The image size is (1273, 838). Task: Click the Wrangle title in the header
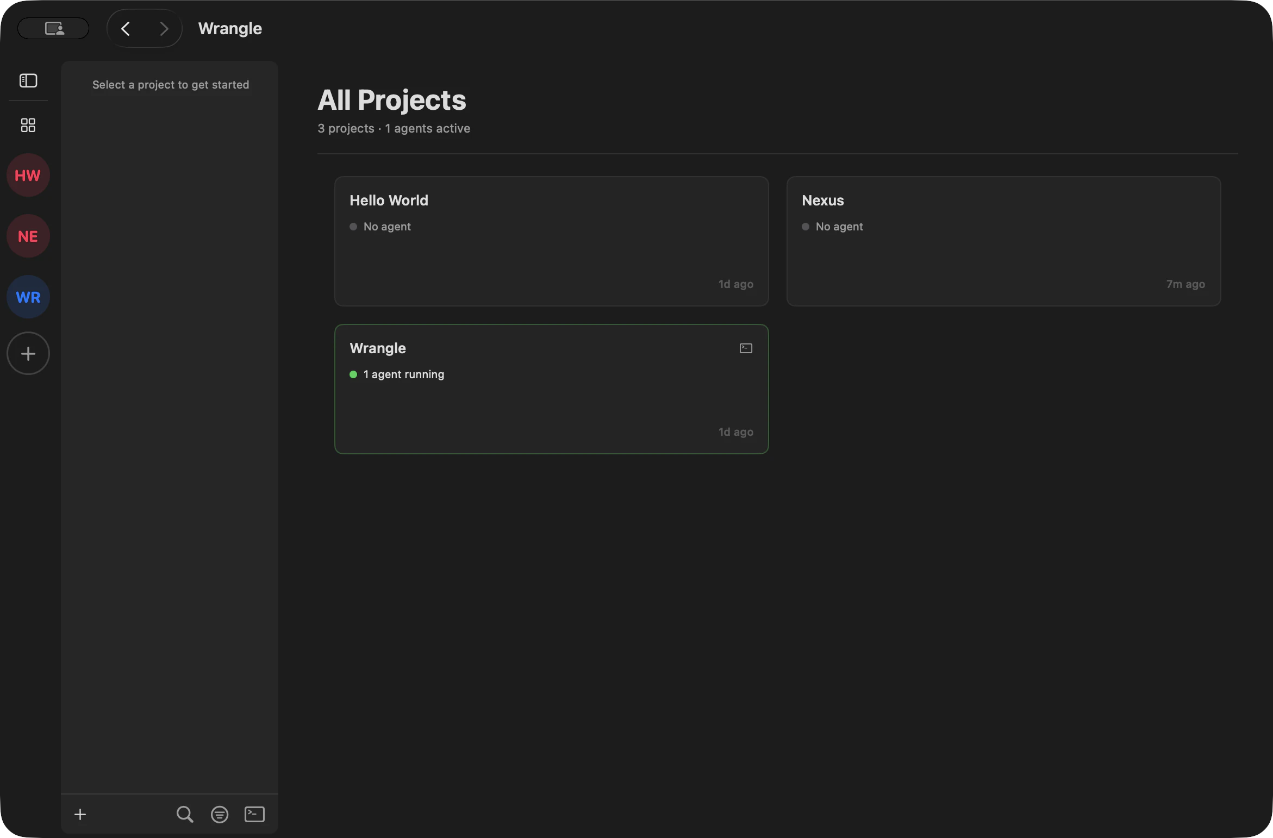click(x=230, y=28)
